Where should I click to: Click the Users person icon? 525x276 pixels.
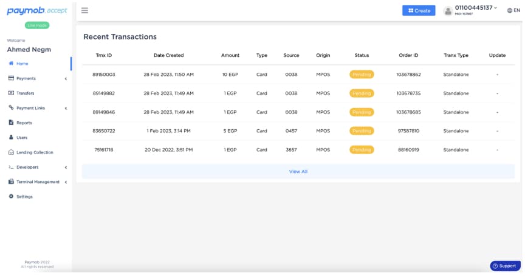11,137
